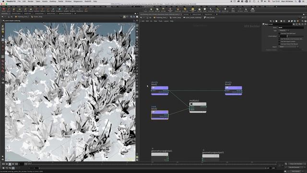Click the parameter panel help icon
The width and height of the screenshot is (307, 173).
[x=306, y=24]
